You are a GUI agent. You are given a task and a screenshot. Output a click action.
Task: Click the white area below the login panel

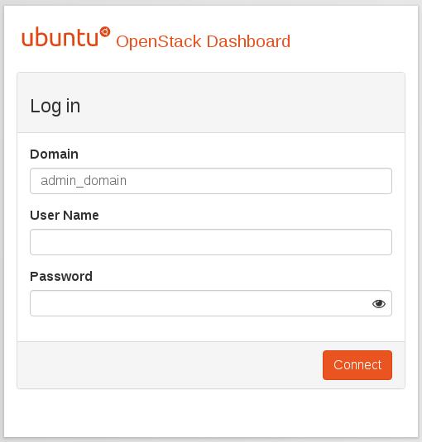point(211,413)
